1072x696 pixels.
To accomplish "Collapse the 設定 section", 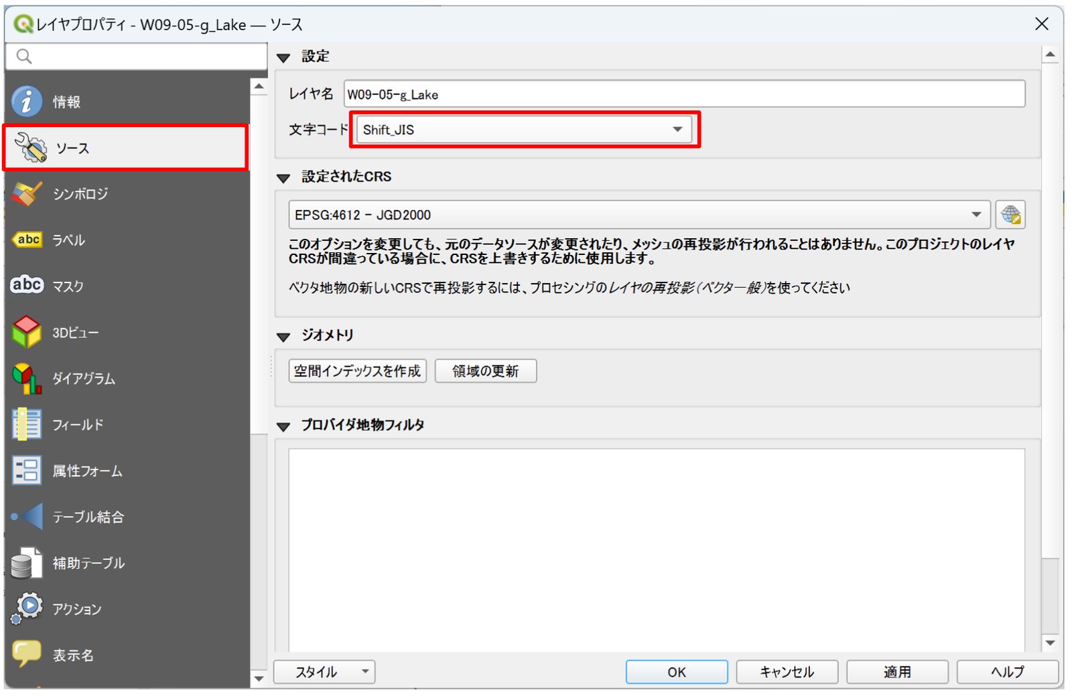I will 283,58.
